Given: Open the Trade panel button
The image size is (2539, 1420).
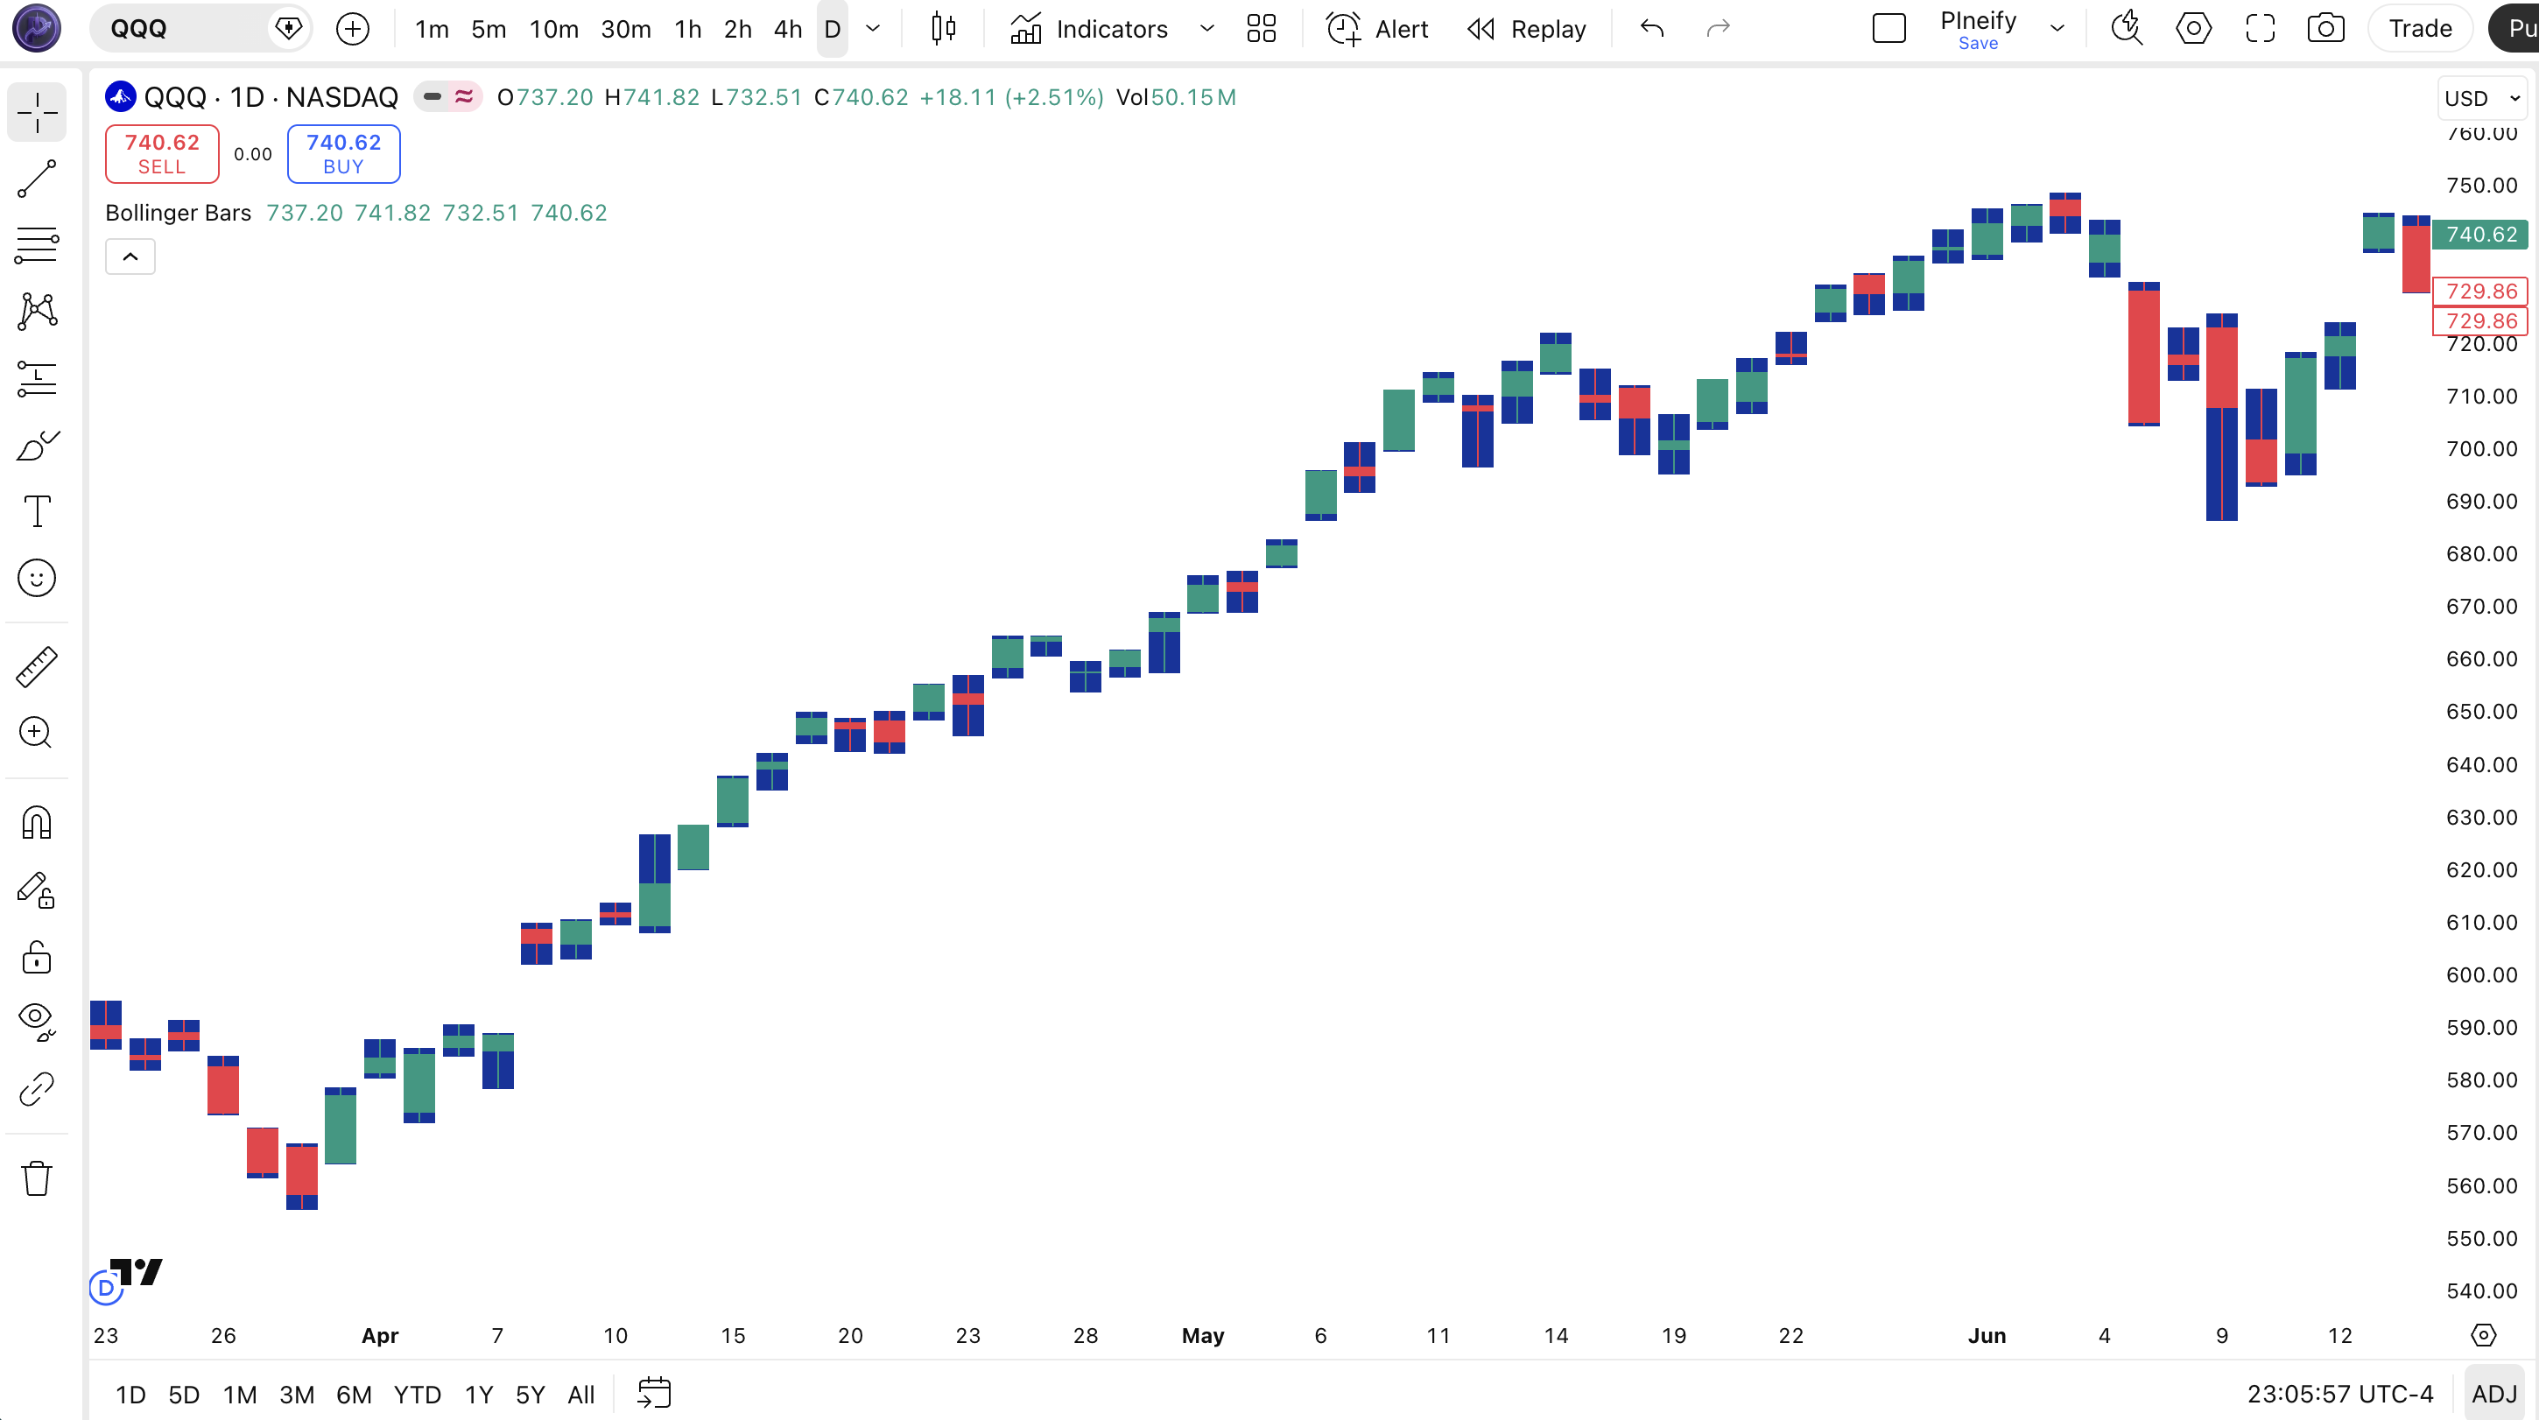Looking at the screenshot, I should (2420, 29).
